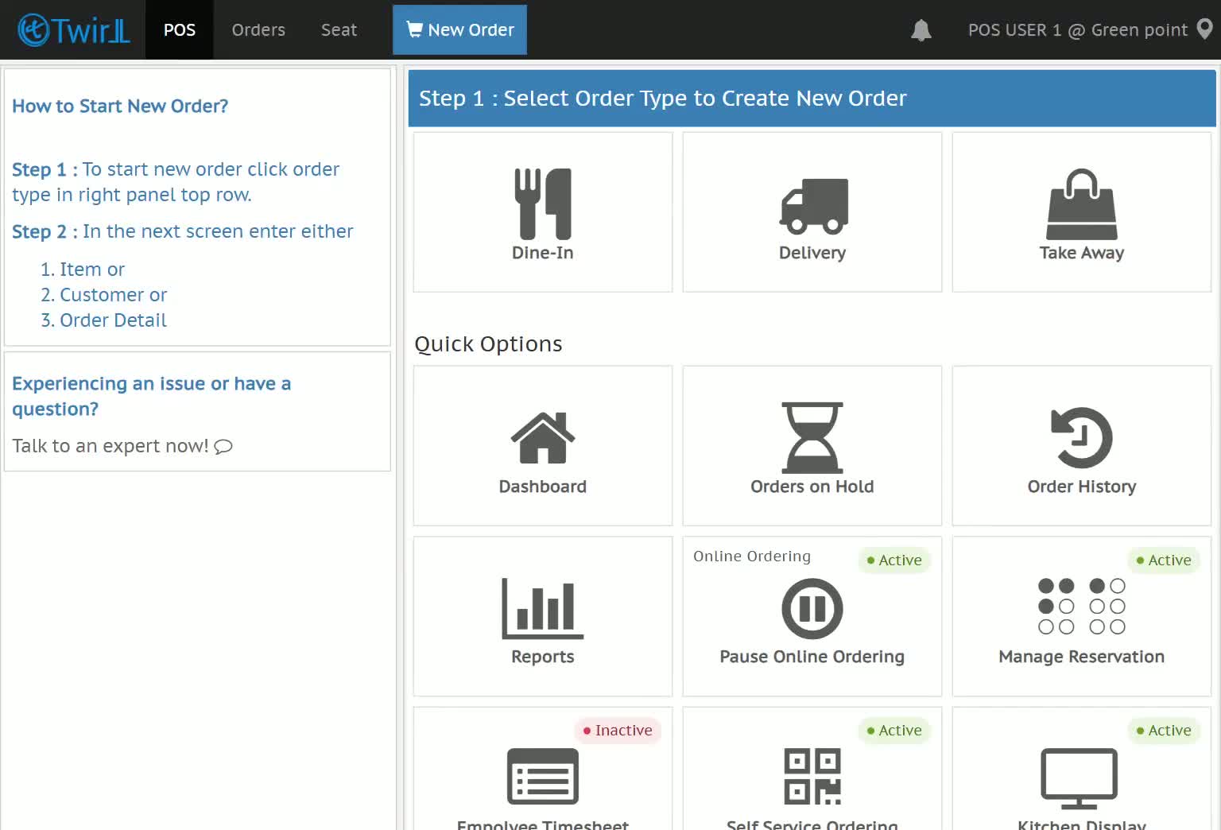Select Delivery order type
Screen dimensions: 1221x830
click(x=812, y=212)
